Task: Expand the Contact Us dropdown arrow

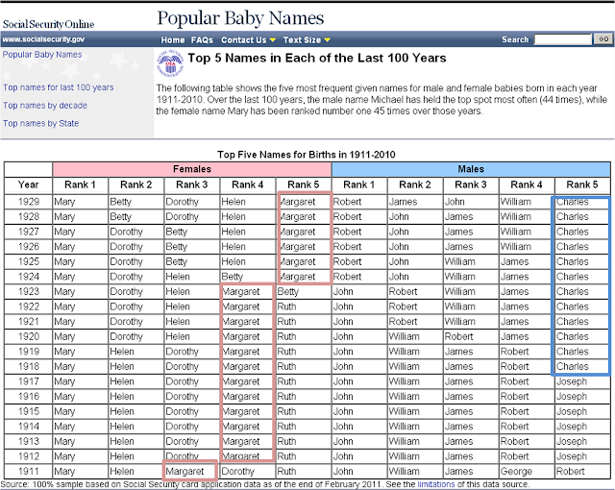Action: 273,40
